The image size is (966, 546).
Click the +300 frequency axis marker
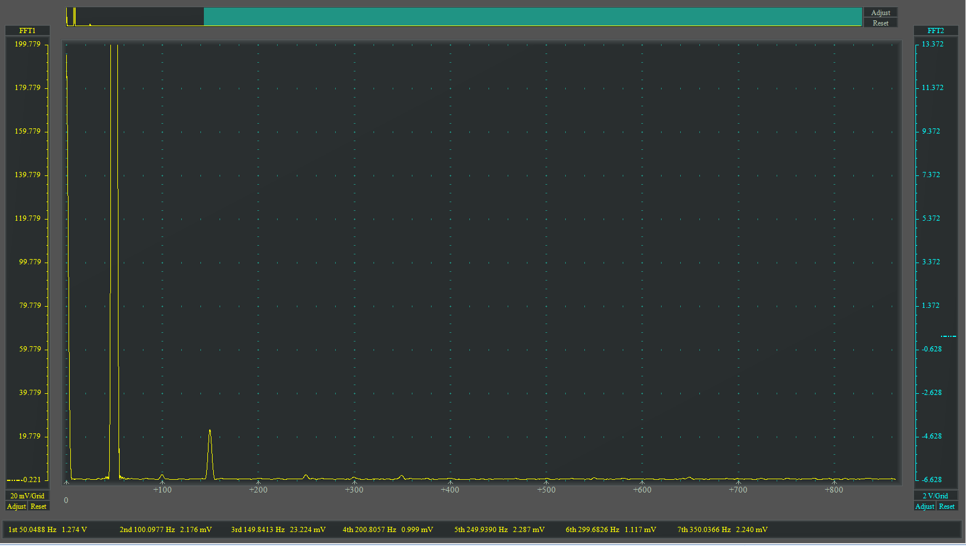coord(354,490)
